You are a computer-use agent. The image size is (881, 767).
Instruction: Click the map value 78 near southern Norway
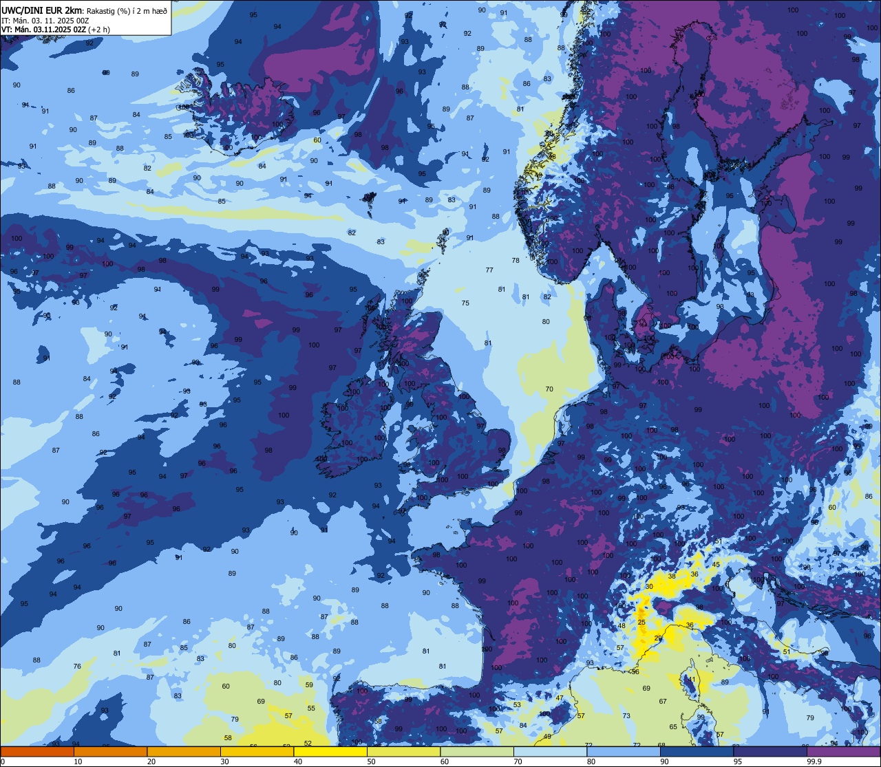click(516, 261)
